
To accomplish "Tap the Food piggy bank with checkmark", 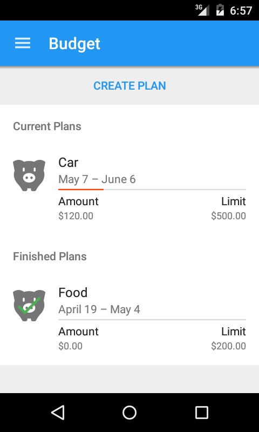I will tap(29, 306).
